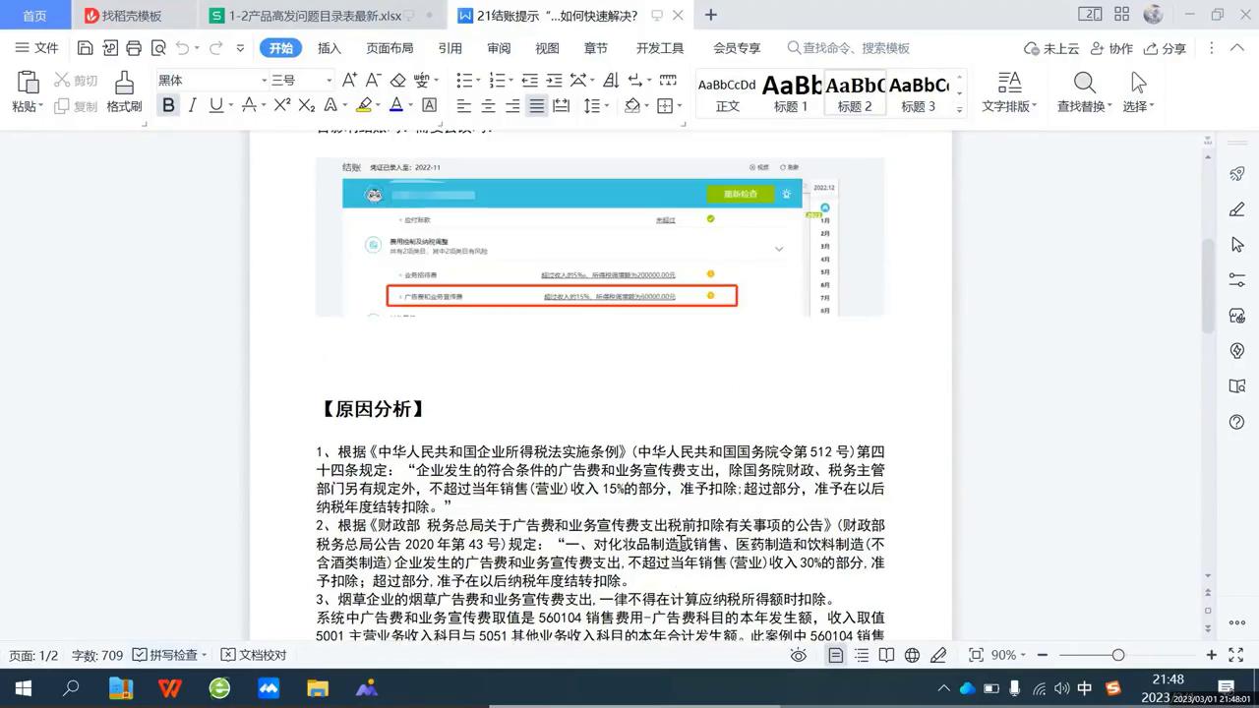Toggle the eye reading view in status bar
The image size is (1259, 708).
coord(798,654)
